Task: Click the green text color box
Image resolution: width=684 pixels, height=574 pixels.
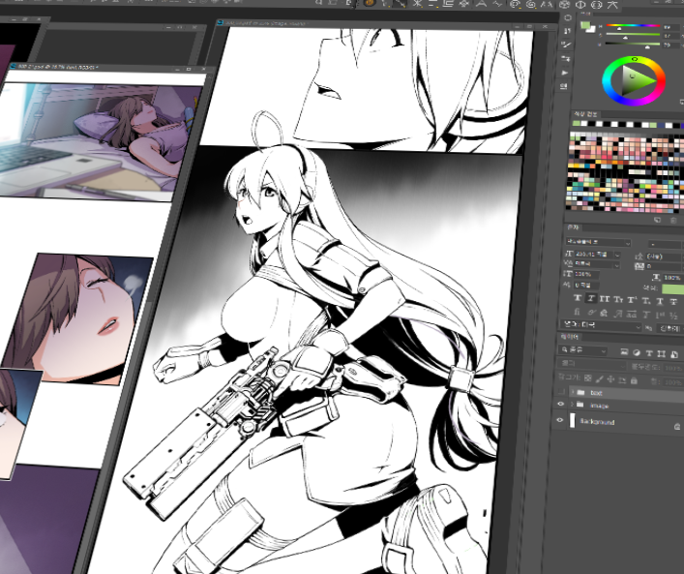Action: pyautogui.click(x=671, y=289)
